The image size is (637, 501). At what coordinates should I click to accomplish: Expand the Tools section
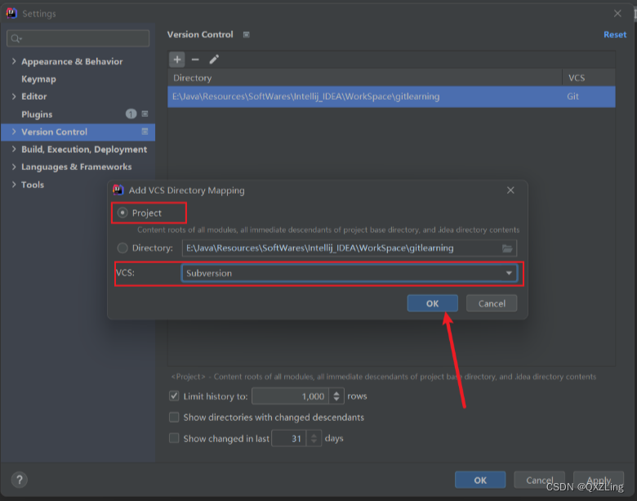(x=14, y=184)
